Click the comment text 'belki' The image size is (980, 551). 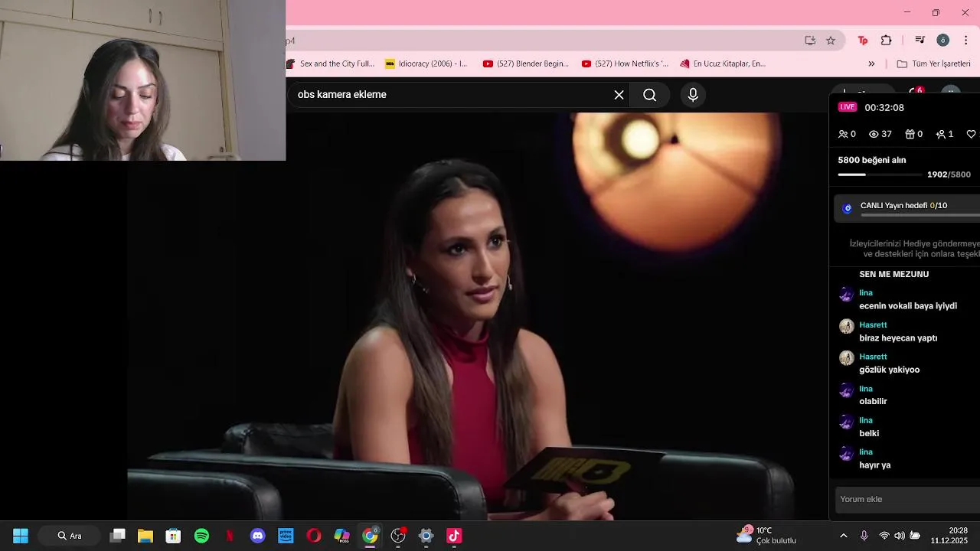(869, 433)
